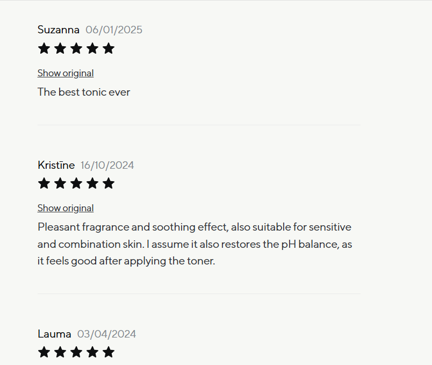Click Kristīne's "Pleasant fragrance" review text
432x365 pixels.
pos(195,244)
